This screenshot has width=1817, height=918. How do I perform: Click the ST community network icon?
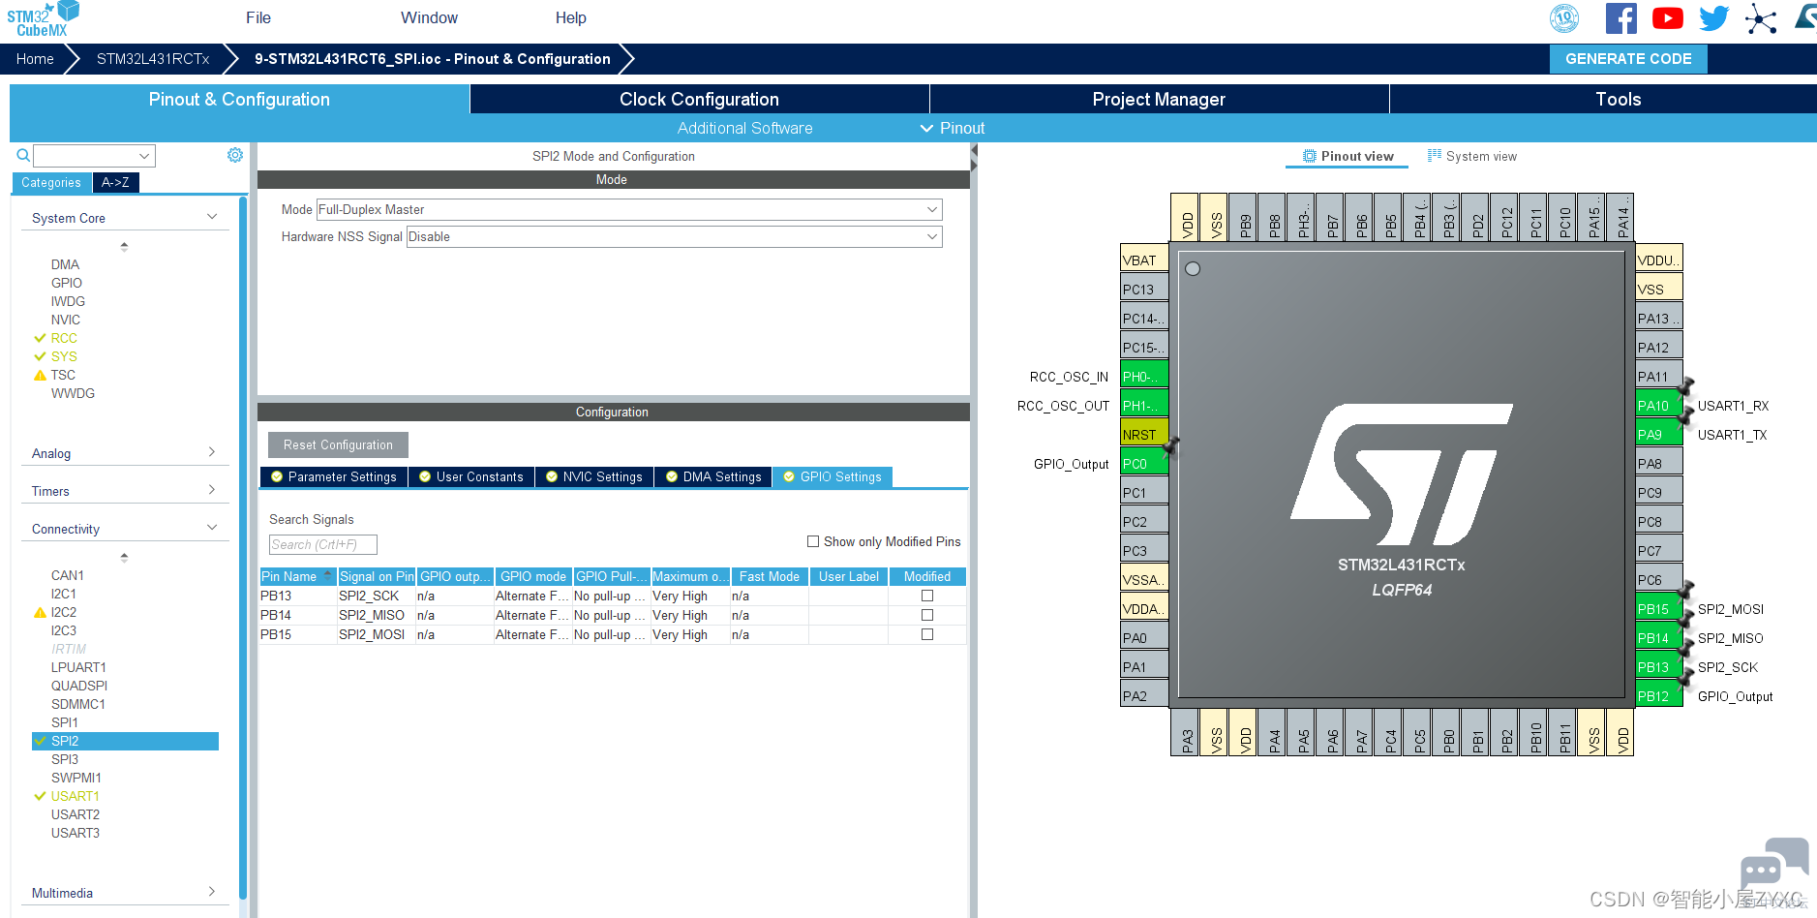tap(1761, 18)
